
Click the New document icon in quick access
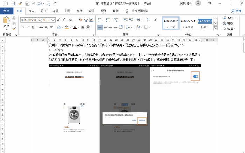click(6, 3)
